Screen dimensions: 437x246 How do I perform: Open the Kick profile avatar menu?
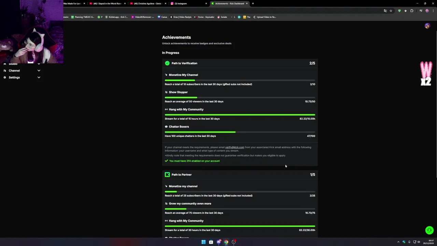point(427,26)
